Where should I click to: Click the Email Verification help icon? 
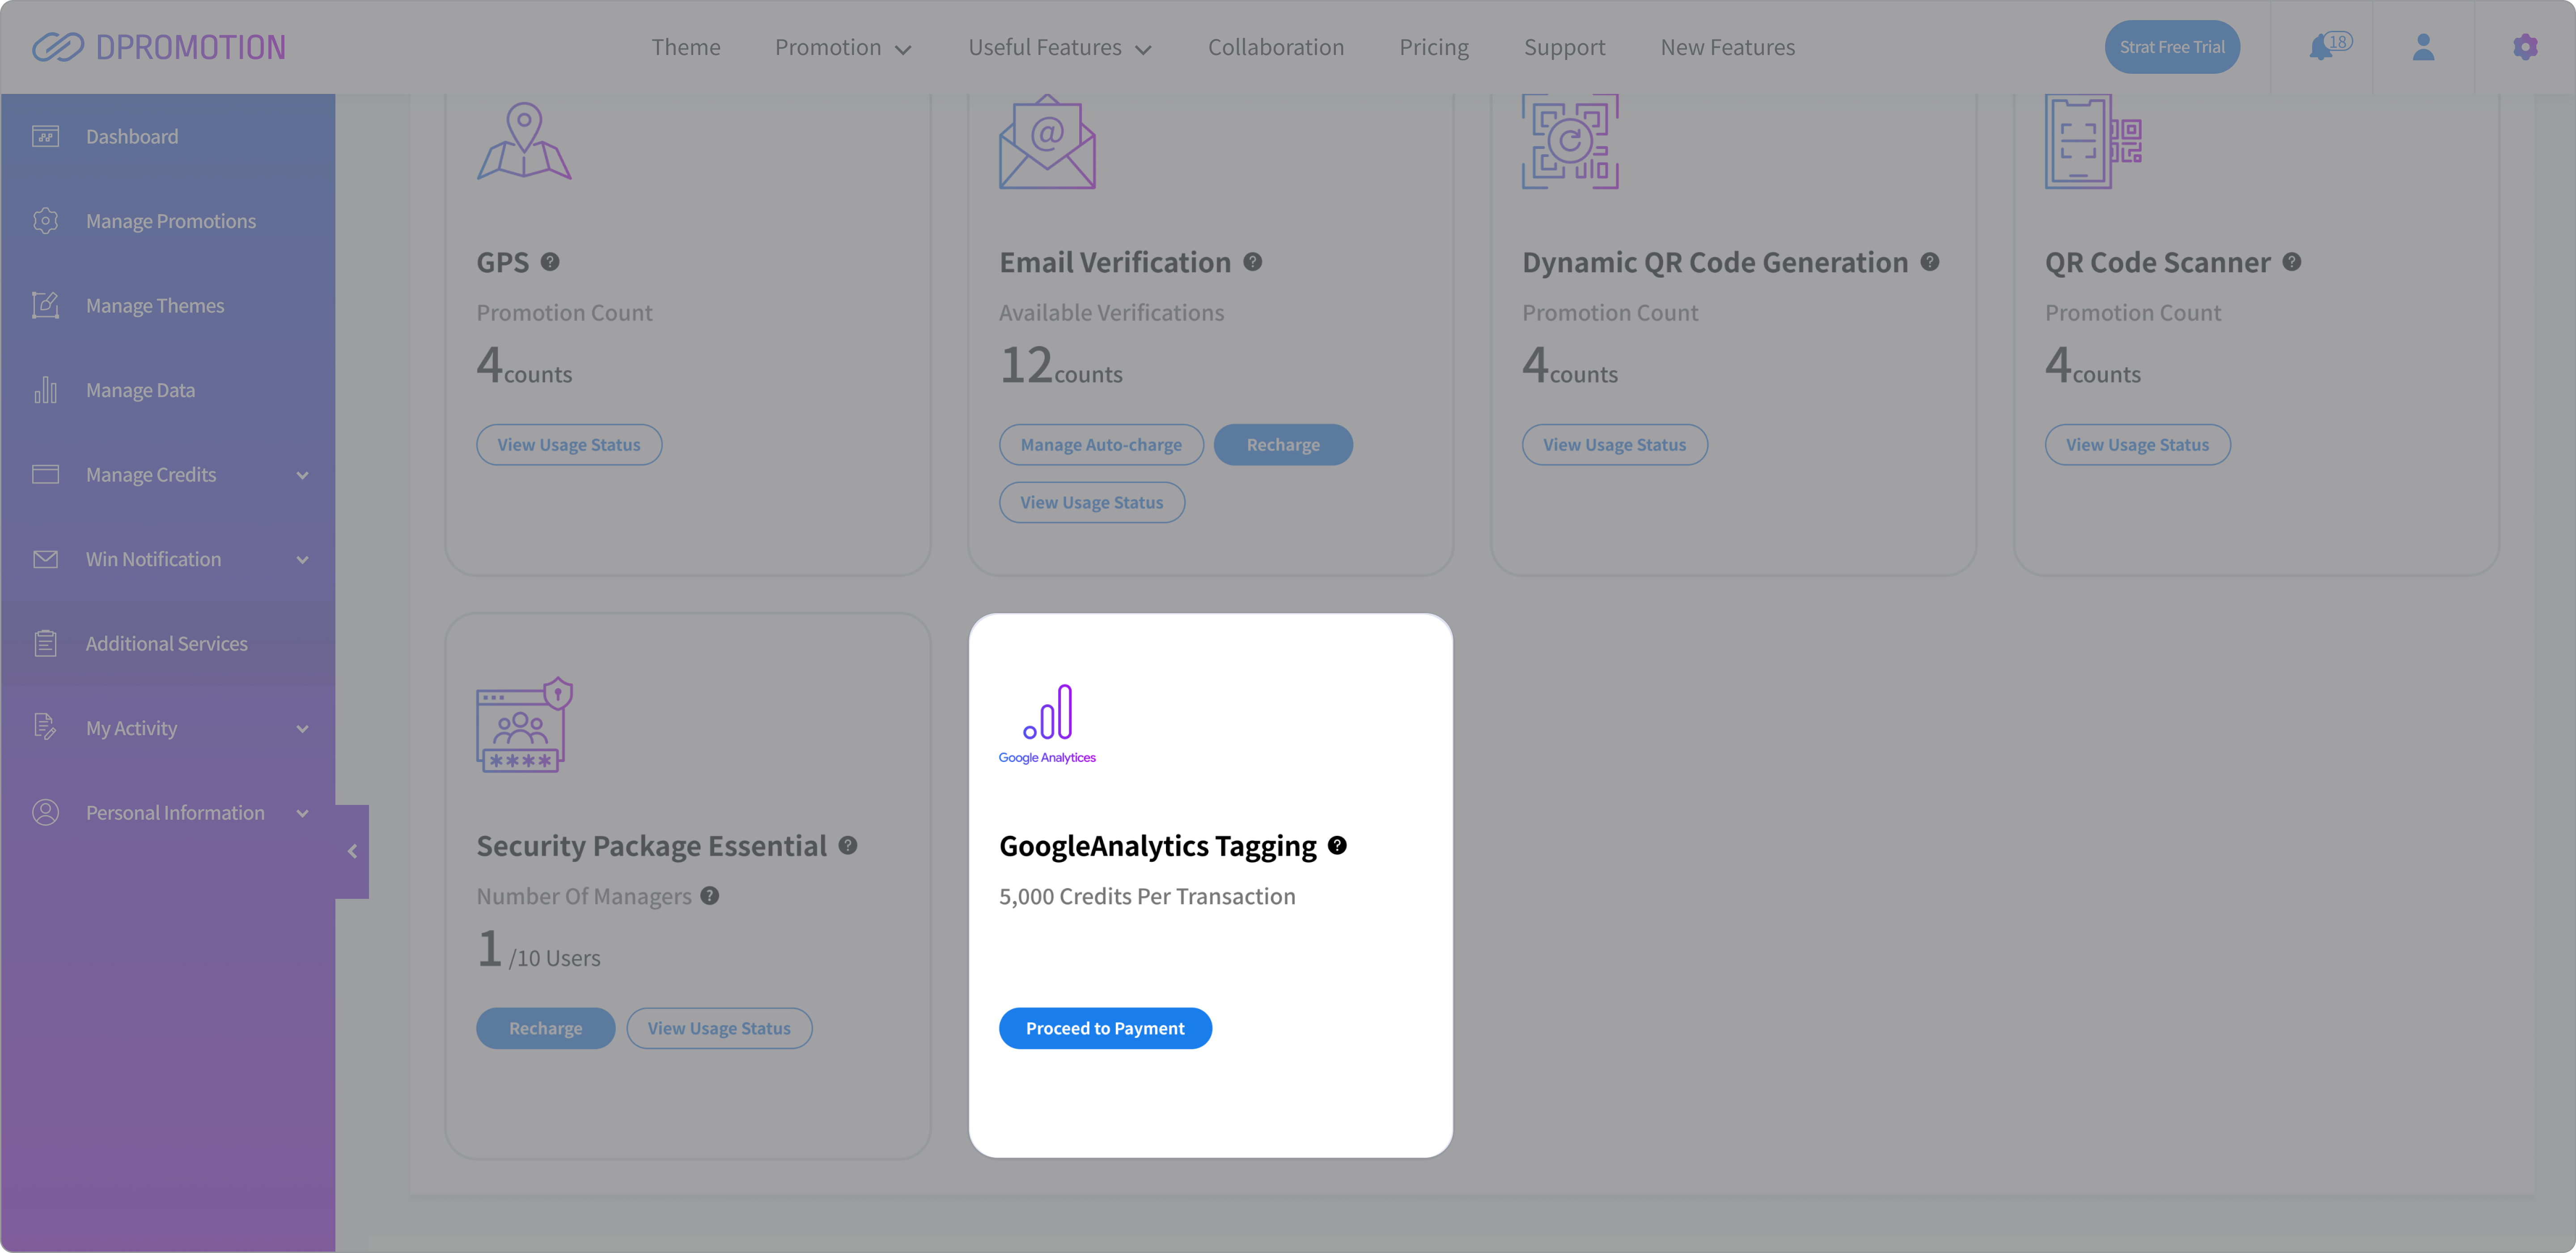click(x=1252, y=262)
